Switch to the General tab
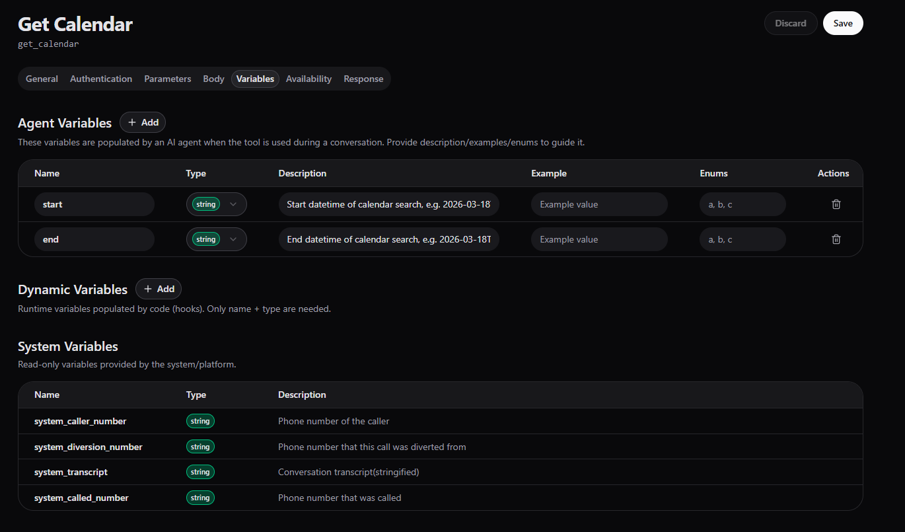 pyautogui.click(x=42, y=79)
